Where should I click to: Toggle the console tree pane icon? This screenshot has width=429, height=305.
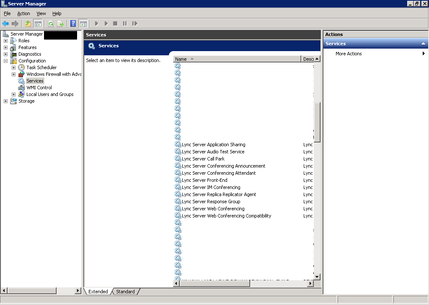[38, 23]
